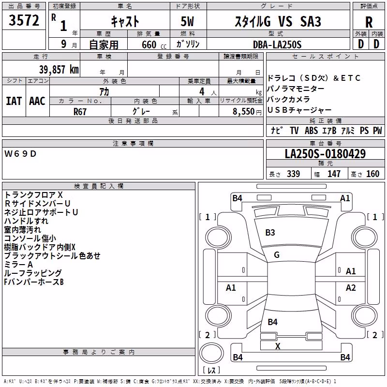Click door shape value 5W
Image resolution: width=387 pixels, height=387 pixels.
coord(187,21)
